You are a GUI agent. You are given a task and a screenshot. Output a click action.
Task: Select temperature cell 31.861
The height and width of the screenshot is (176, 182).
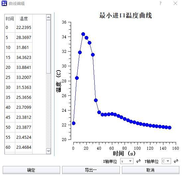(x=24, y=48)
